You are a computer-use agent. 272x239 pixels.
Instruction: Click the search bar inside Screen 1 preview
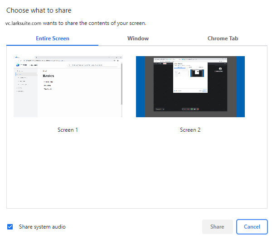(93, 65)
